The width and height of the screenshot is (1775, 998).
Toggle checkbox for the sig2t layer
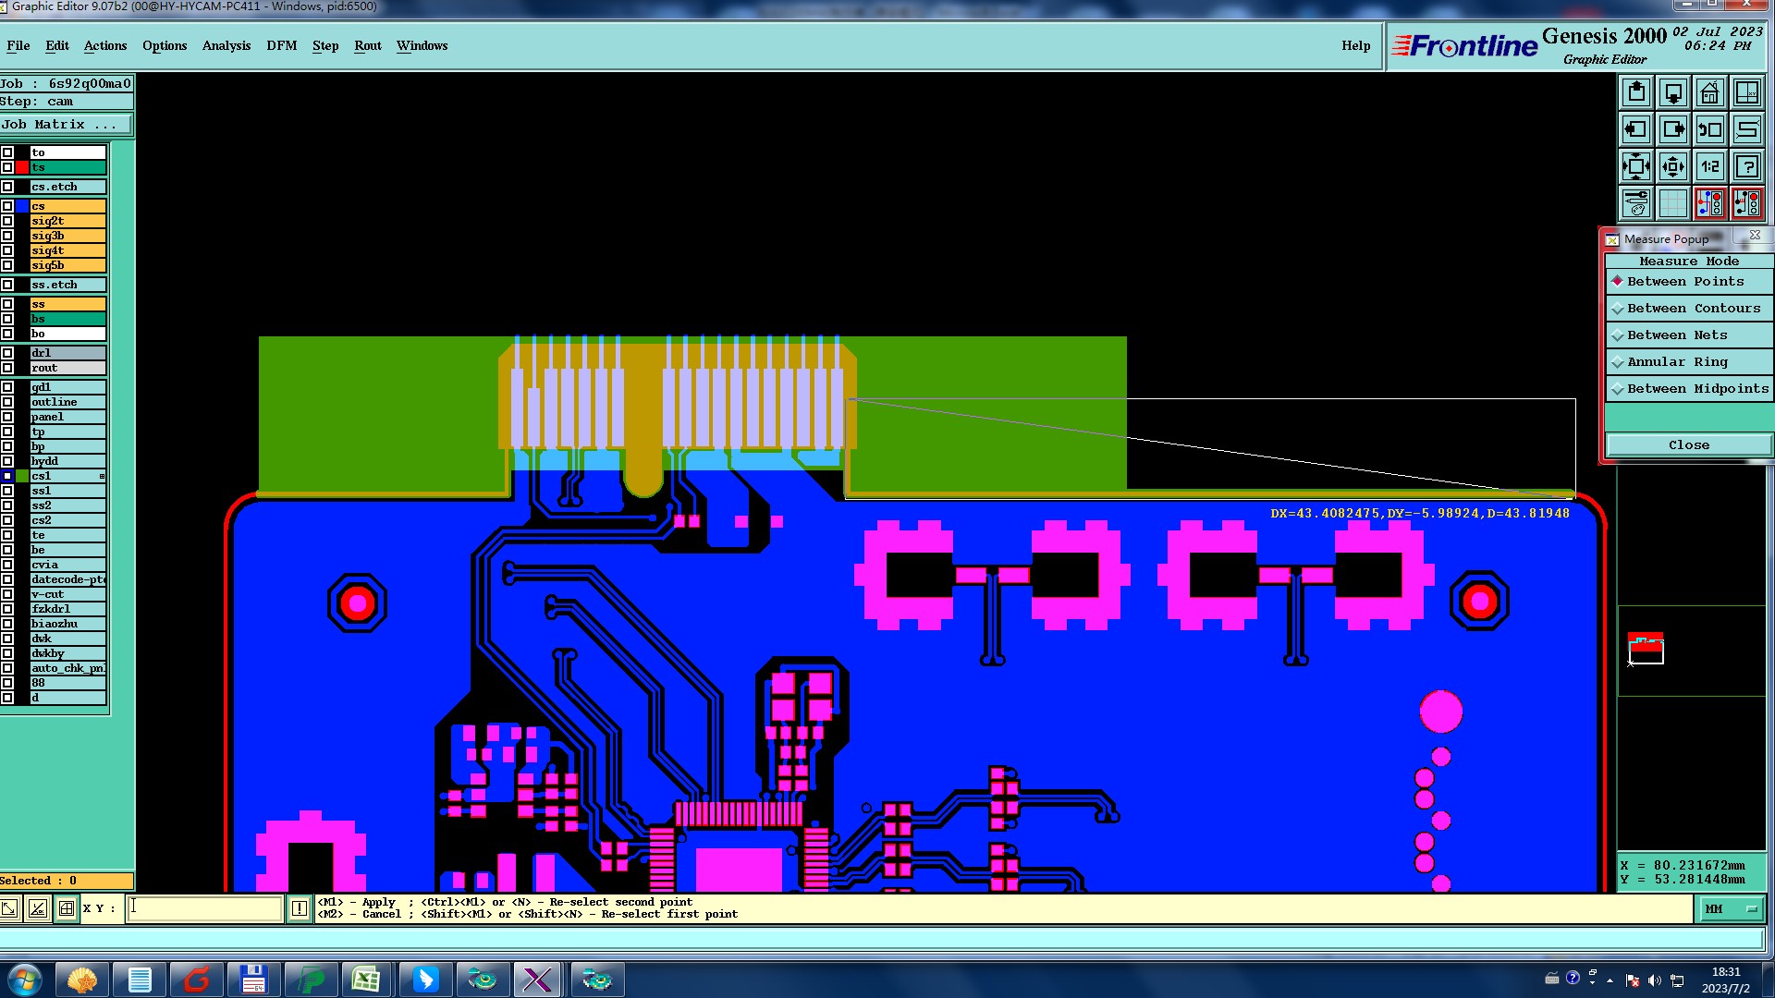point(7,221)
